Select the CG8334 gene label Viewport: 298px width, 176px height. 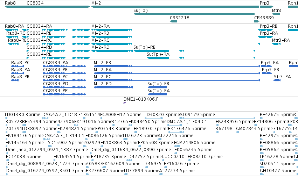coord(35,3)
